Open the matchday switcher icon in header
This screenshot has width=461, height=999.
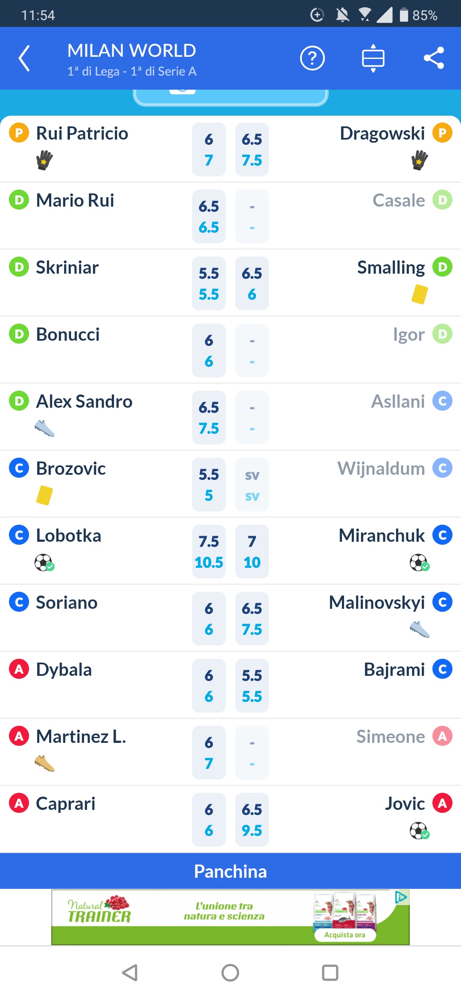tap(373, 58)
